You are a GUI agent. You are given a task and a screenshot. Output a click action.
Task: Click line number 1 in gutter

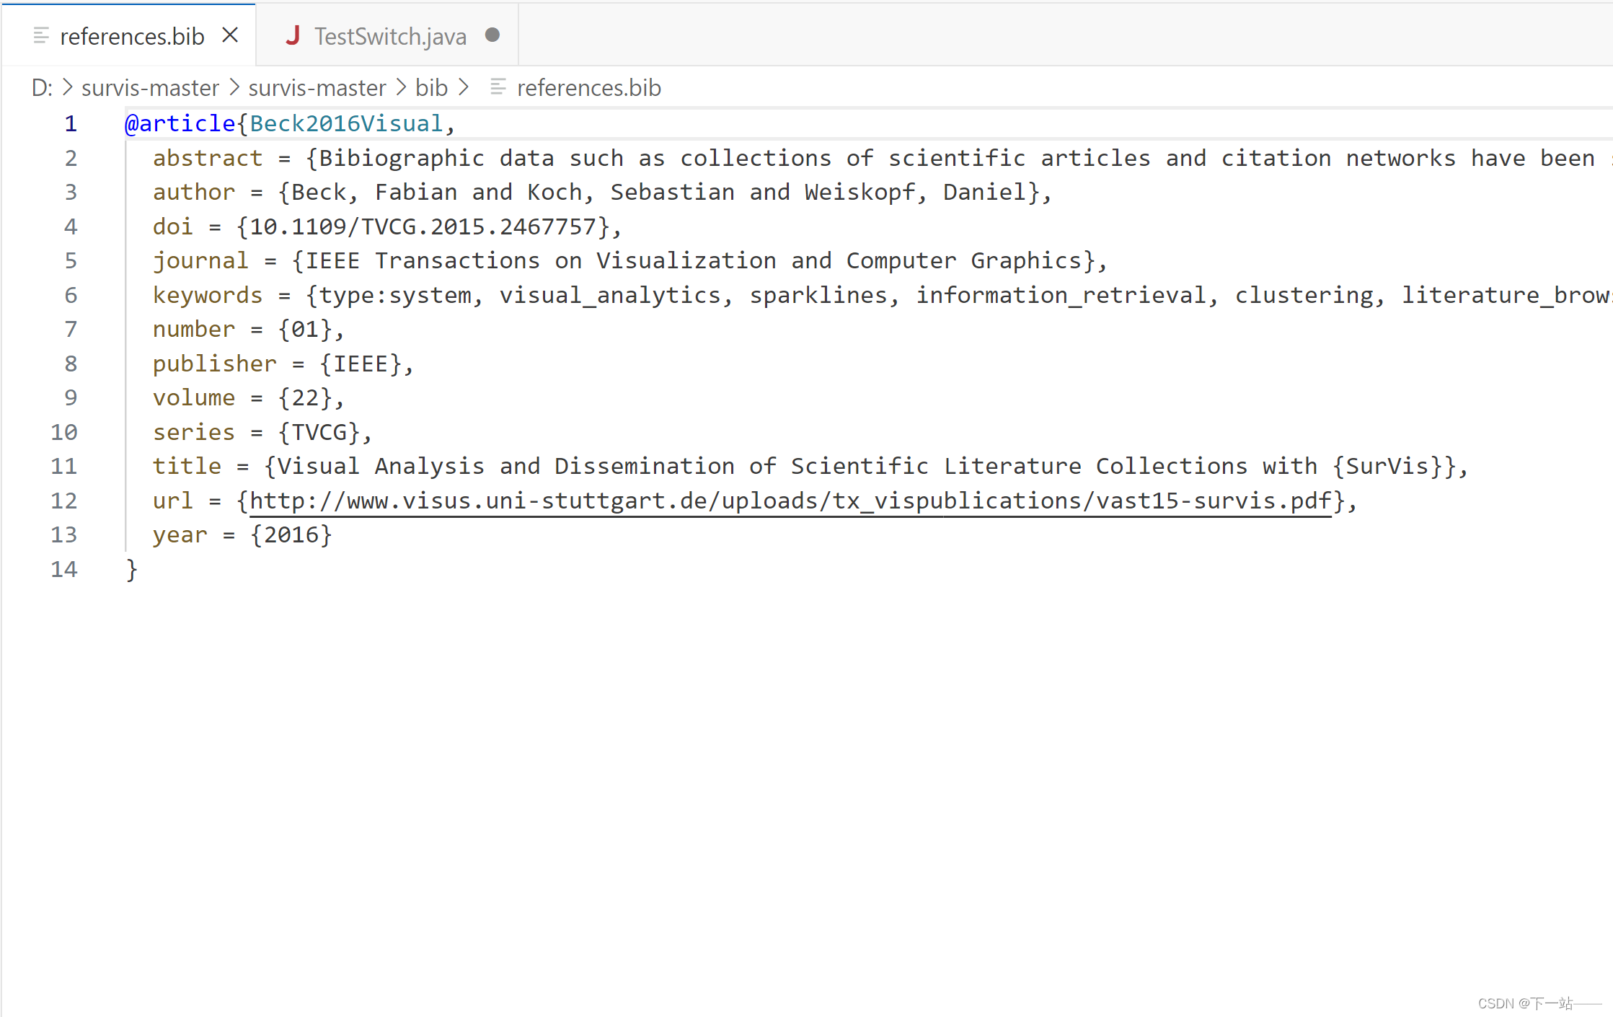pyautogui.click(x=70, y=124)
